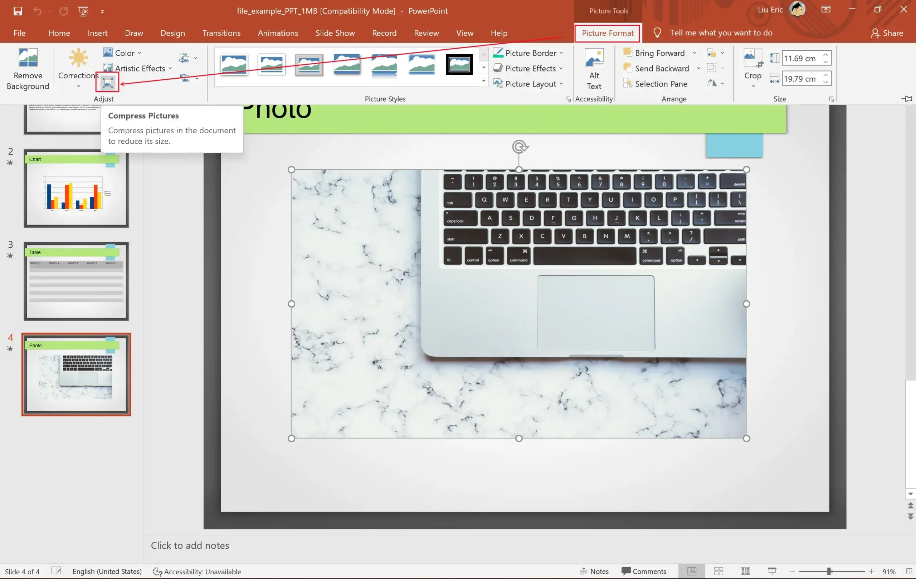
Task: Select slide 3 Table thumbnail
Action: pos(76,281)
